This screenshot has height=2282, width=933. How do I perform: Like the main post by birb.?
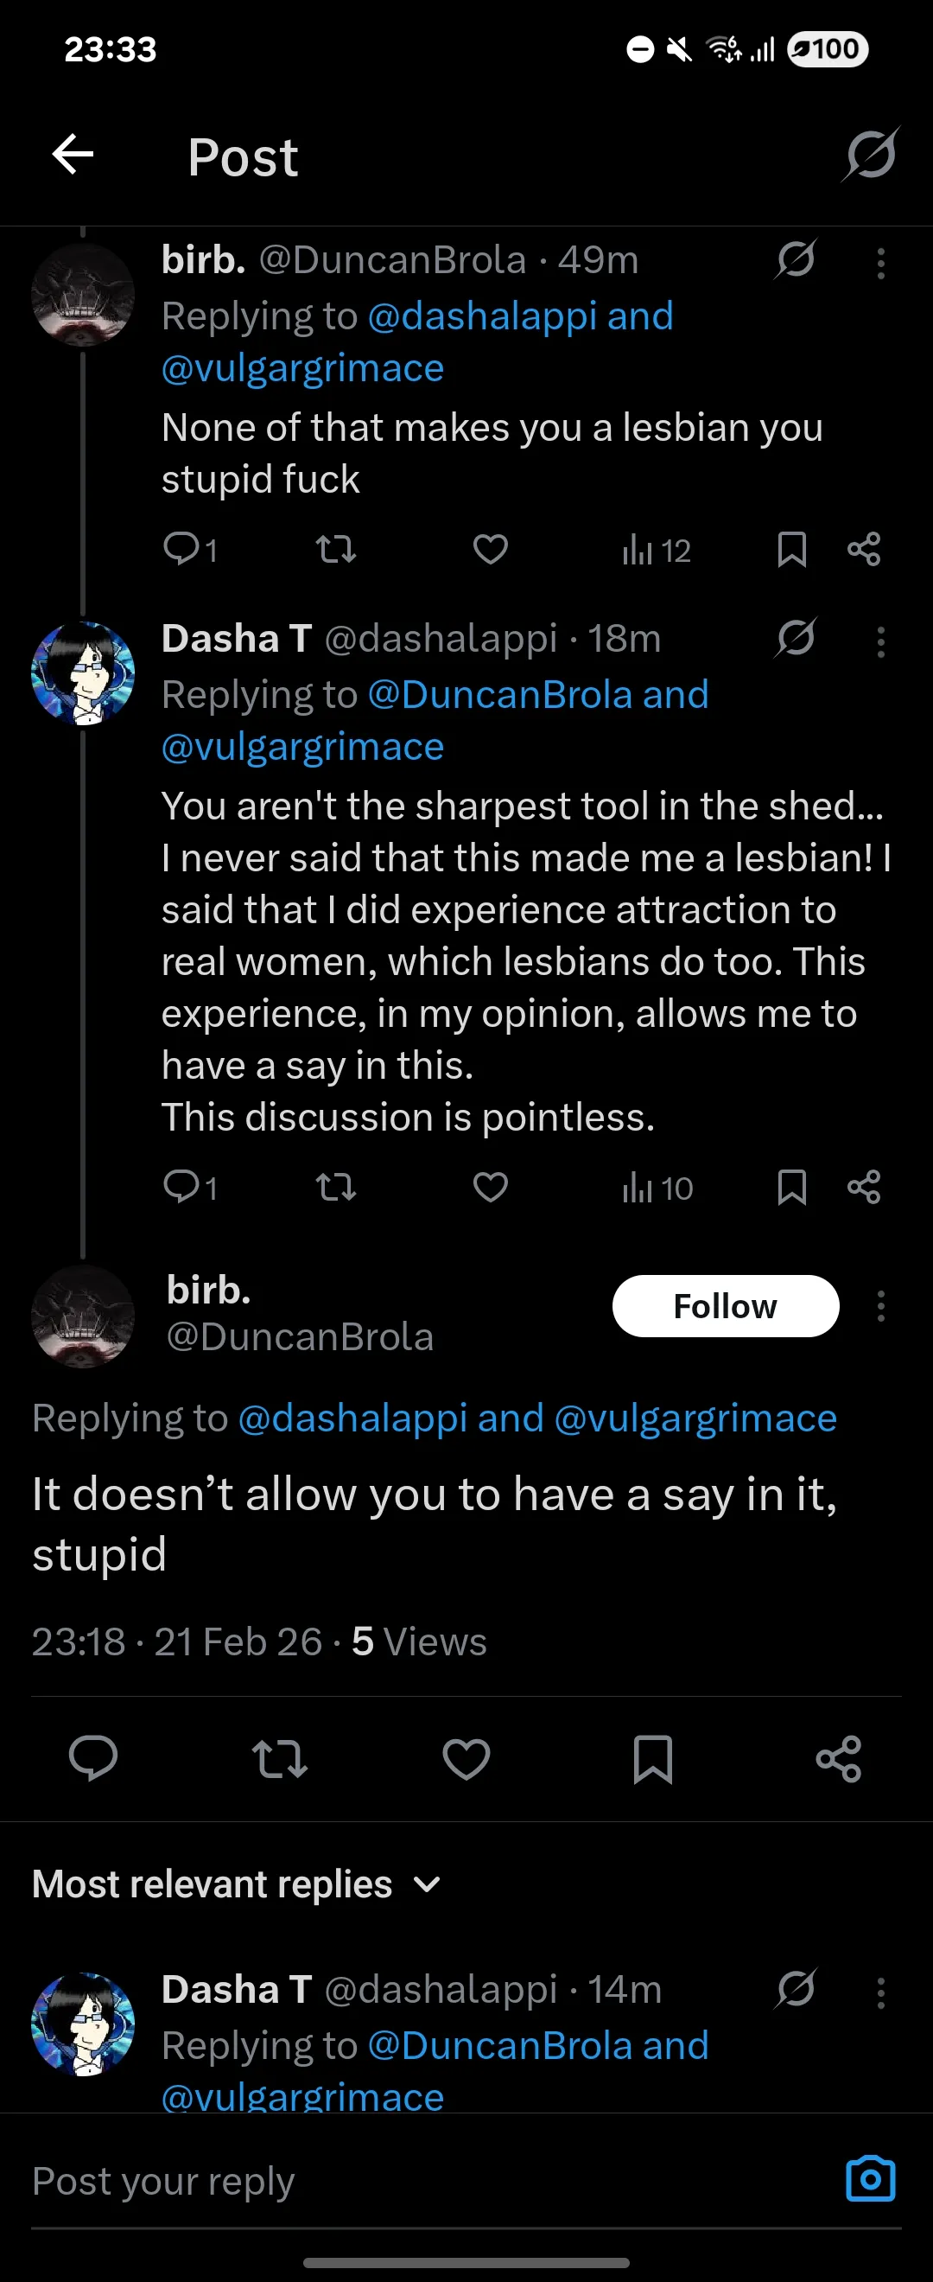coord(466,1758)
